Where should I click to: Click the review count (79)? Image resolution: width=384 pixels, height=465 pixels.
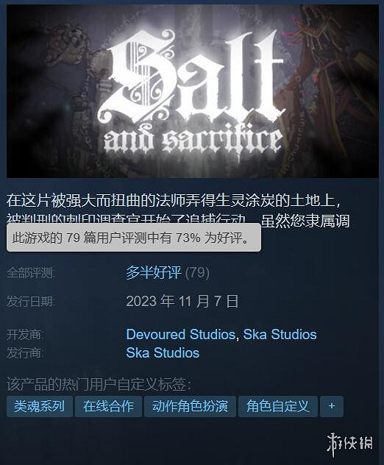(197, 272)
